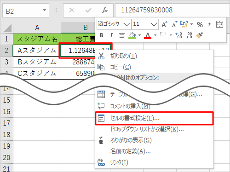The height and width of the screenshot is (172, 230).
Task: Click the copy pages icon
Action: click(x=101, y=67)
